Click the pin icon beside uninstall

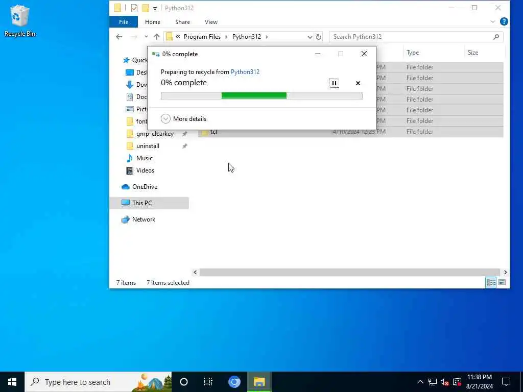[x=184, y=146]
